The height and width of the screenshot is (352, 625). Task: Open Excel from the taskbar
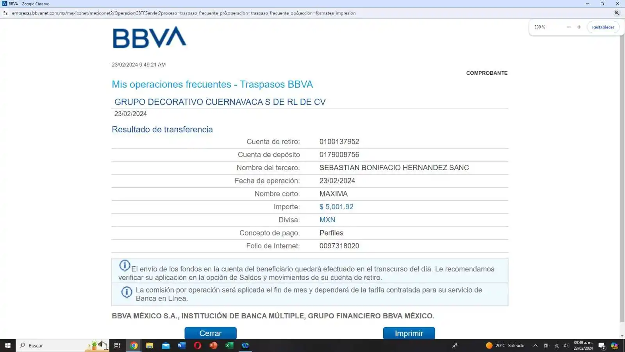[x=229, y=345]
